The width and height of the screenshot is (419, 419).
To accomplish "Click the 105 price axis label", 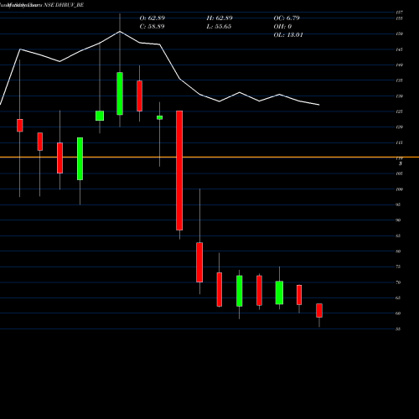I will (x=400, y=173).
